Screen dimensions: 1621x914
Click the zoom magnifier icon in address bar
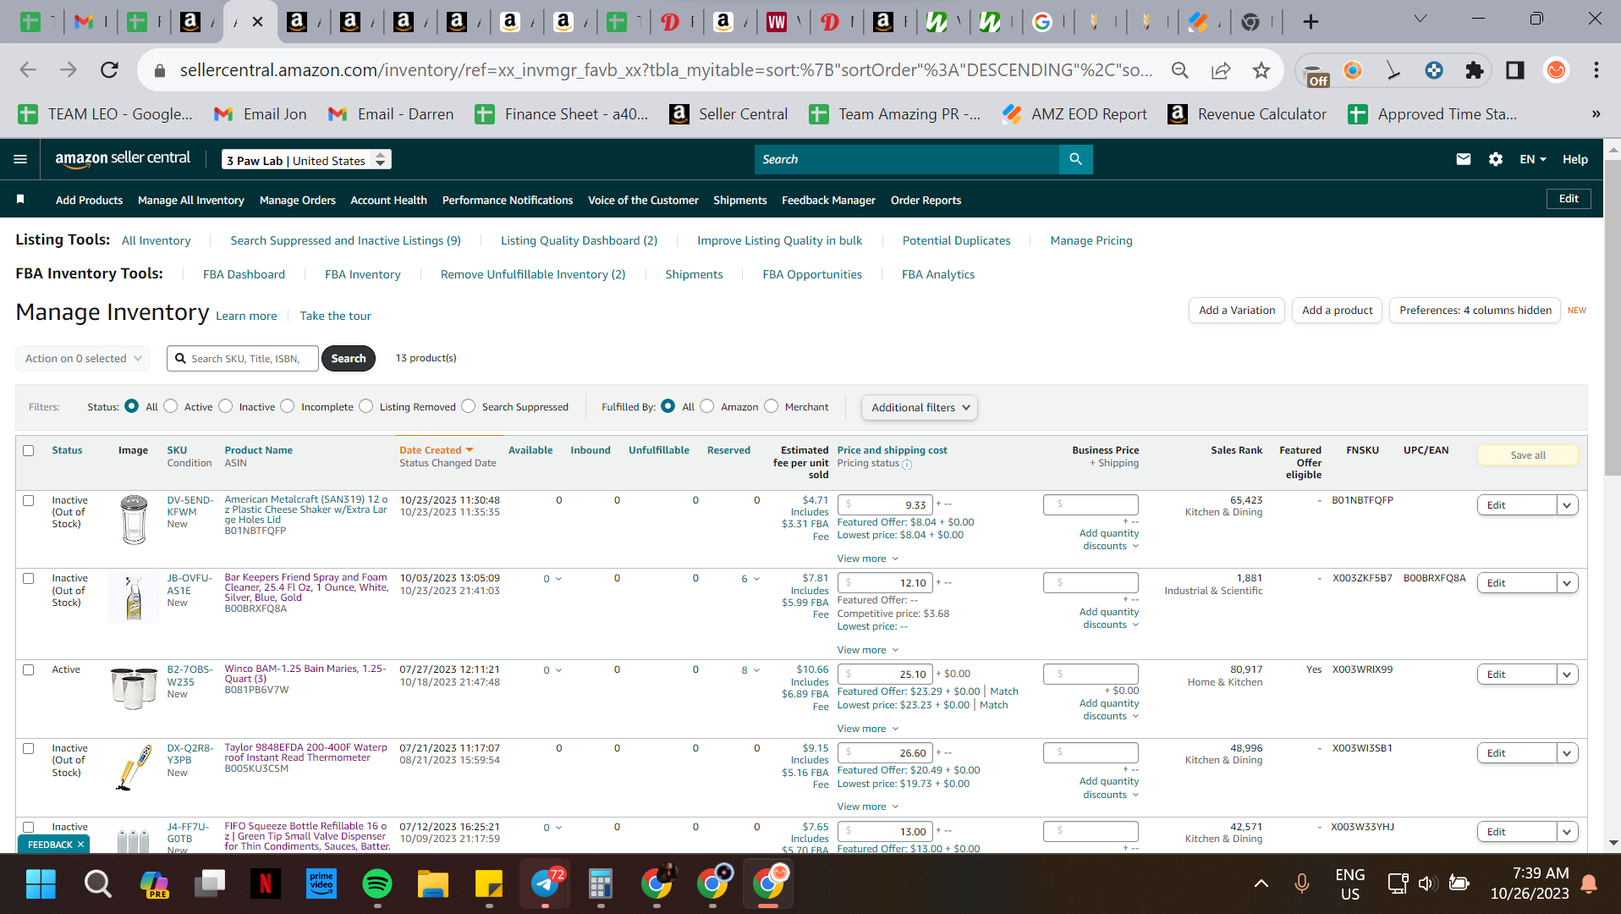coord(1180,70)
